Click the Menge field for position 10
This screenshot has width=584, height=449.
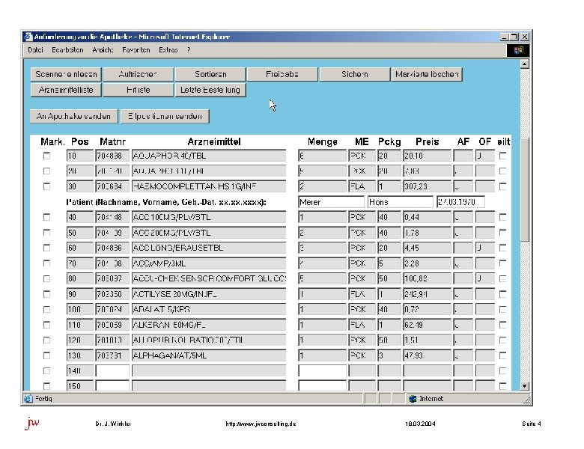pyautogui.click(x=322, y=156)
